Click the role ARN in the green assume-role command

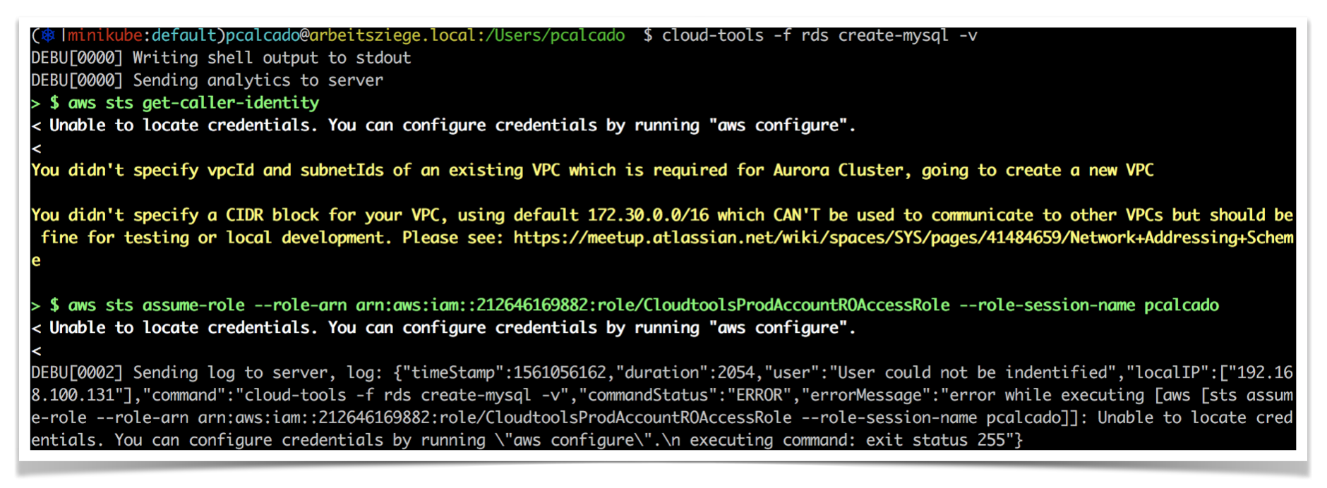tap(653, 305)
